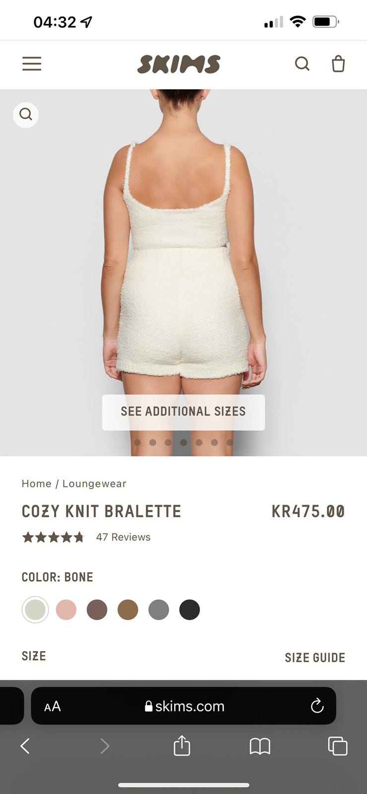Tap See Additional Sizes button
This screenshot has width=367, height=794.
(x=183, y=412)
